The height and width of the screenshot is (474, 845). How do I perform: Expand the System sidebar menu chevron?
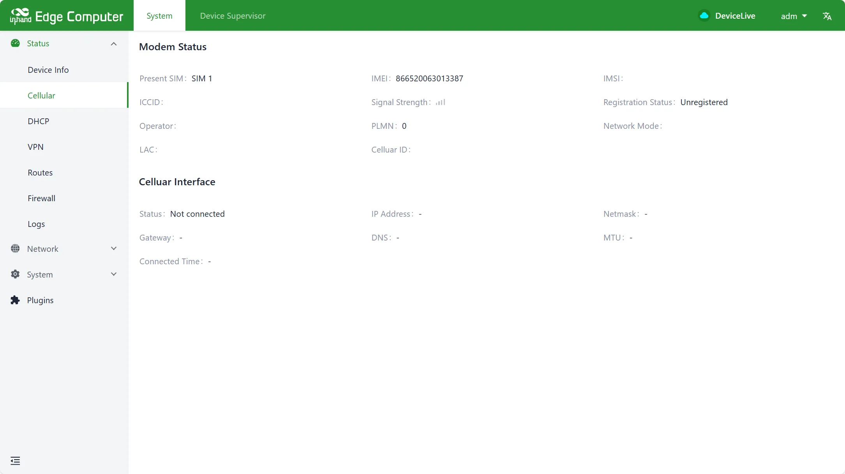click(x=114, y=274)
